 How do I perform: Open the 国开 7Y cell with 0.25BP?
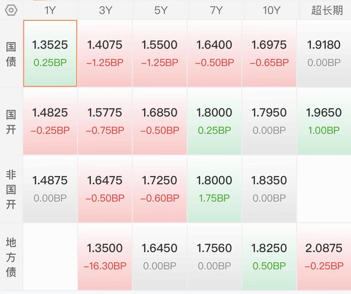coord(214,121)
